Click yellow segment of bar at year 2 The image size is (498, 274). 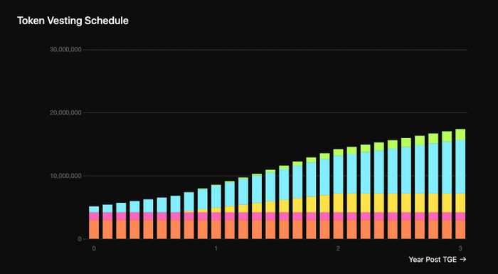(x=338, y=203)
